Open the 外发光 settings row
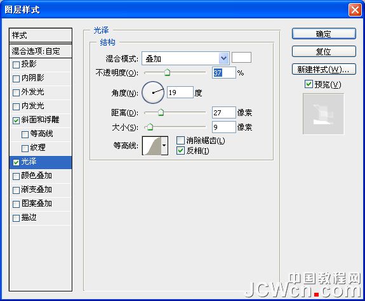 (x=41, y=93)
